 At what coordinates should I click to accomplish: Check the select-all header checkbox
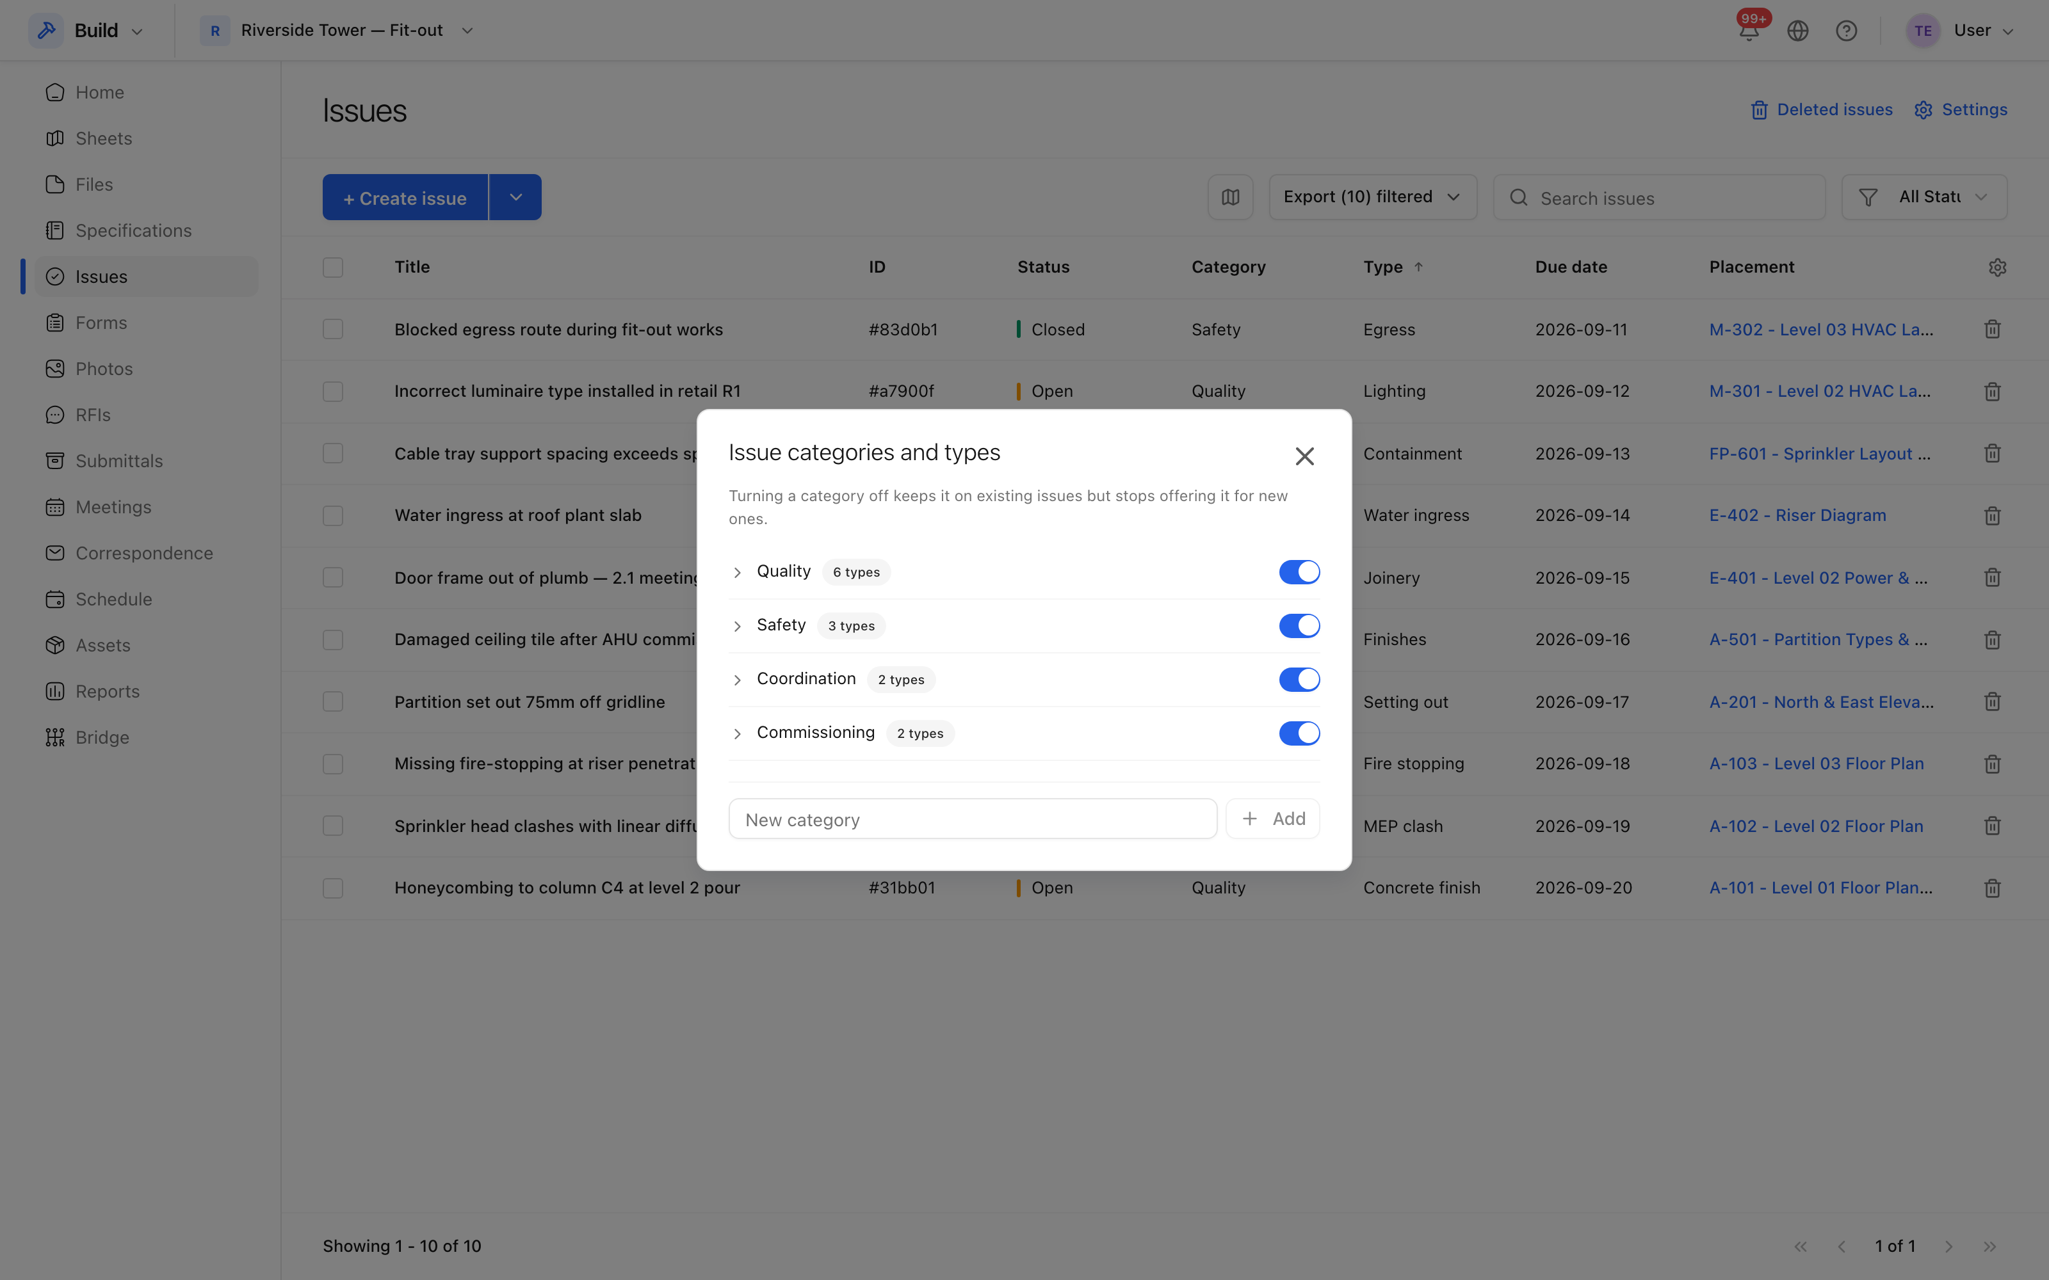point(333,268)
